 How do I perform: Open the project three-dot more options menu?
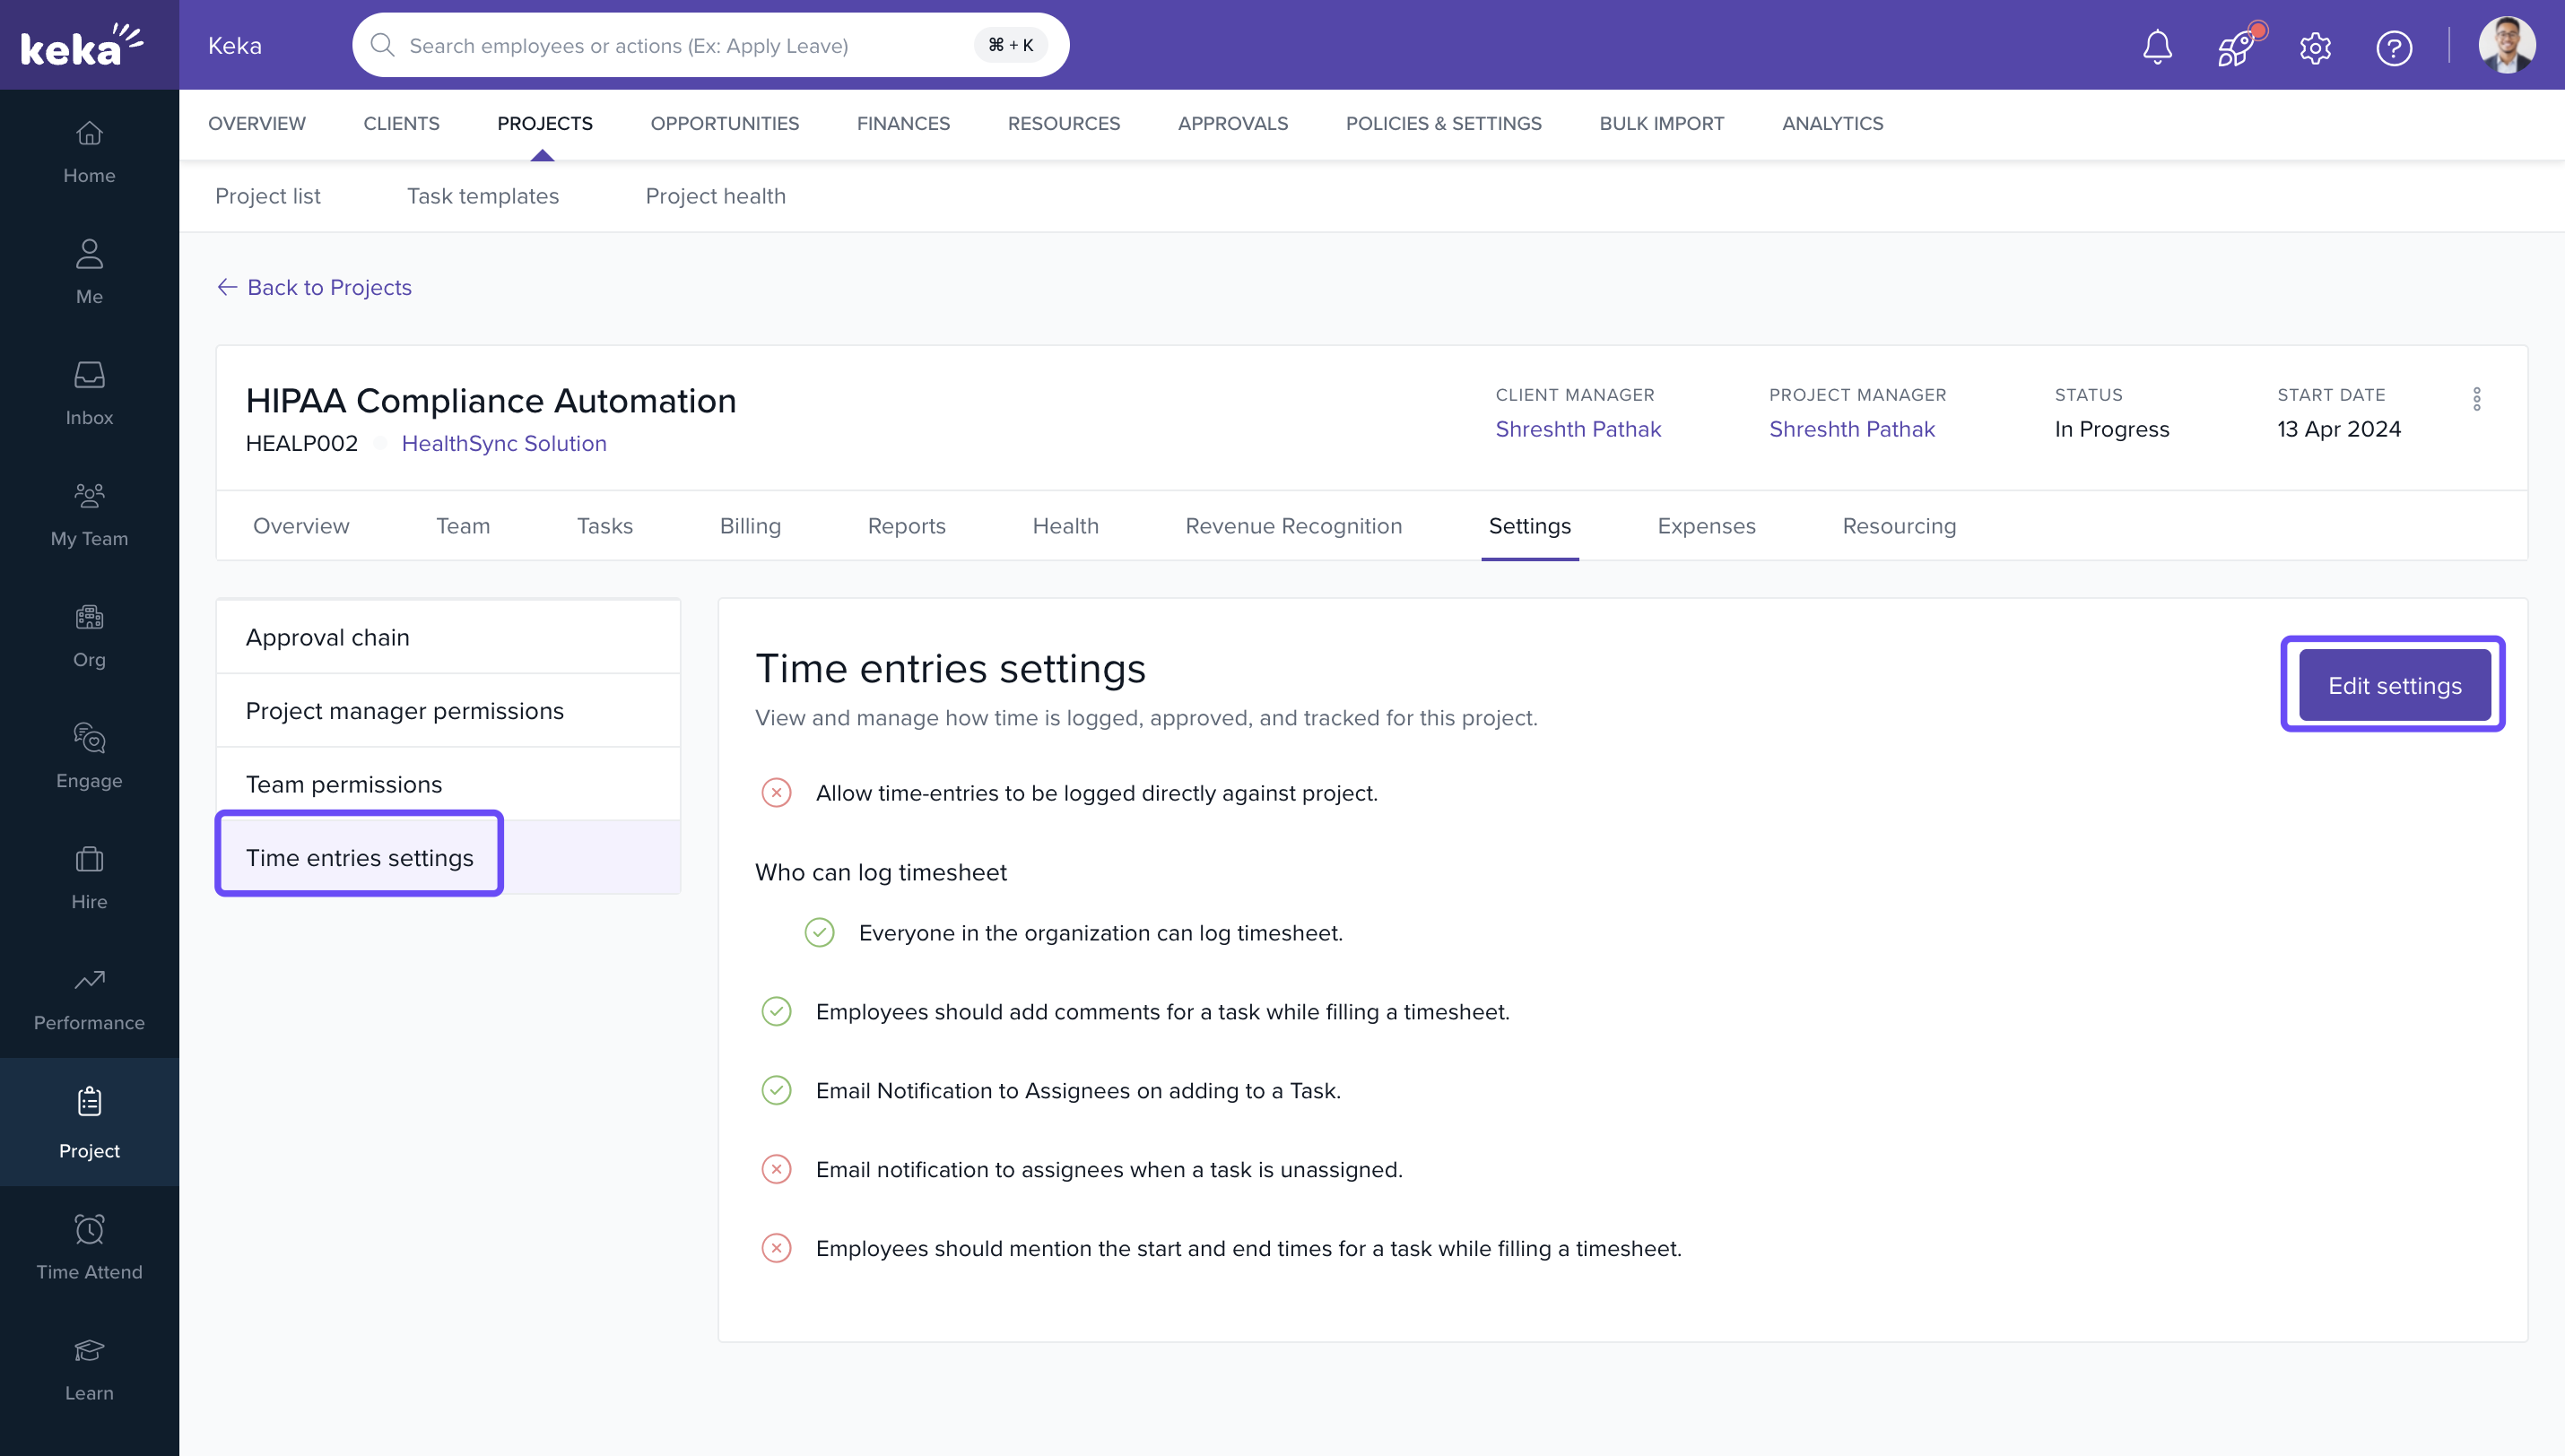click(2476, 399)
